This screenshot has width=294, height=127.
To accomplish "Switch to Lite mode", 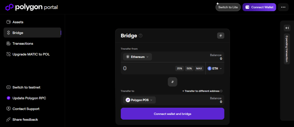I will pyautogui.click(x=228, y=7).
